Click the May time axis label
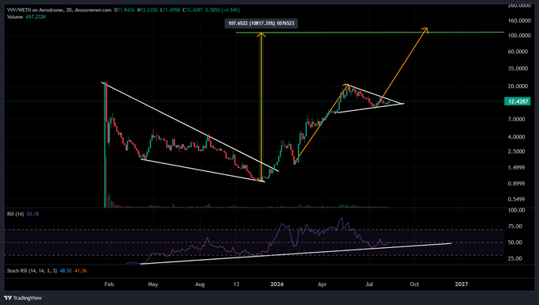 pyautogui.click(x=153, y=284)
